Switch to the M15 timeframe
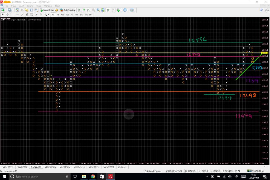Viewport: 270px width, 180px height. [x=62, y=15]
